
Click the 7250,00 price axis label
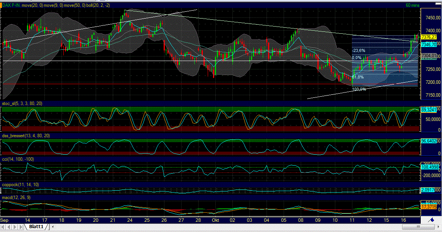pos(433,69)
